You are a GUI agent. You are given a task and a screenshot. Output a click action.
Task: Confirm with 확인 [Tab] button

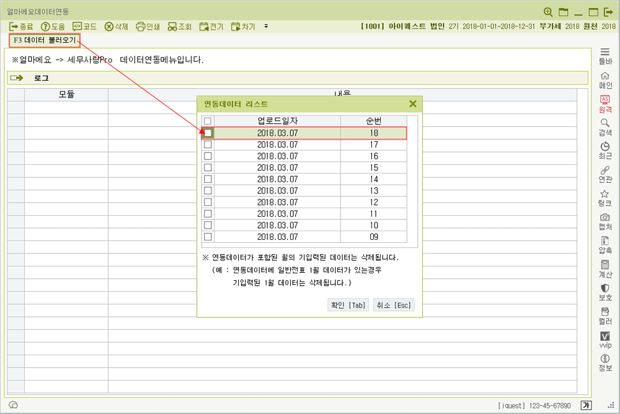(348, 306)
